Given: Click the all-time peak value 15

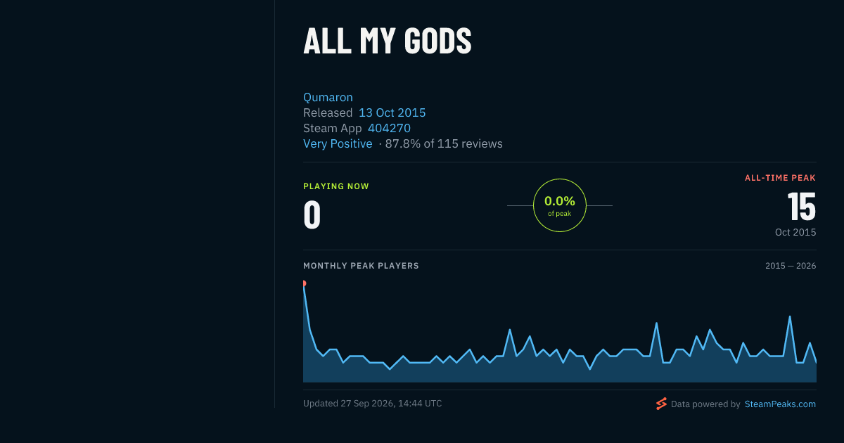Looking at the screenshot, I should click(801, 207).
